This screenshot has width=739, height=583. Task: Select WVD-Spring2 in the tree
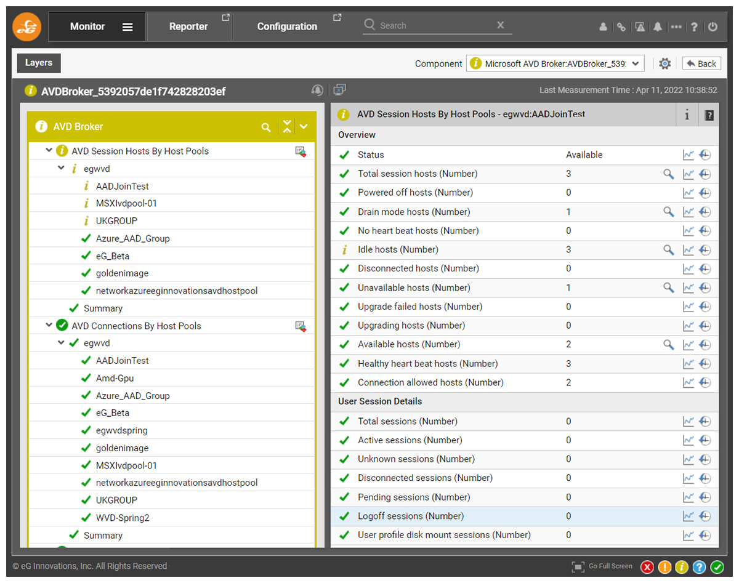(123, 518)
